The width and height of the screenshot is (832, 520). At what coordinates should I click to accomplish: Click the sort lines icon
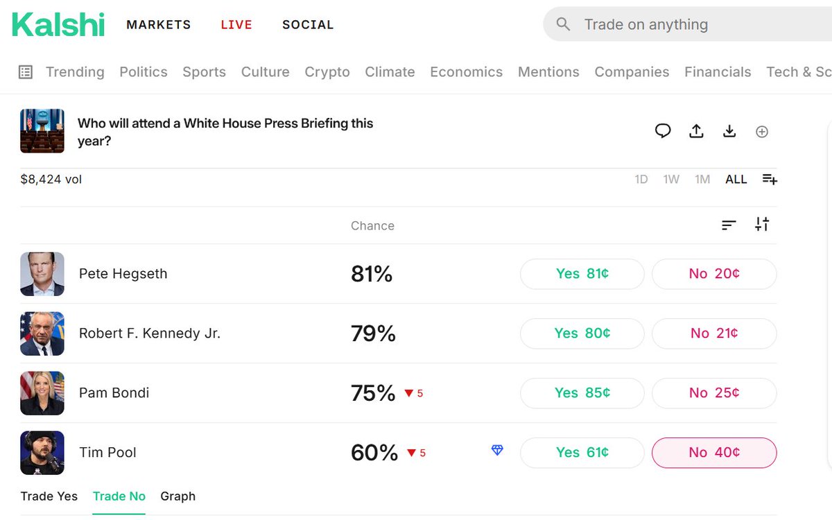point(729,225)
